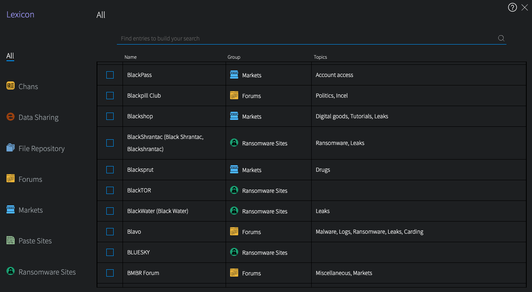Image resolution: width=532 pixels, height=292 pixels.
Task: Click the ransomware icon in BlackShrantac row
Action: [x=234, y=143]
